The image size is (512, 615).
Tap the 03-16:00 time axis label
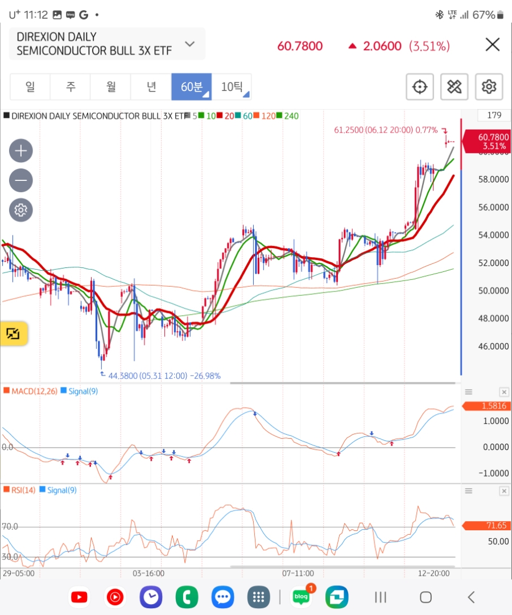click(148, 573)
